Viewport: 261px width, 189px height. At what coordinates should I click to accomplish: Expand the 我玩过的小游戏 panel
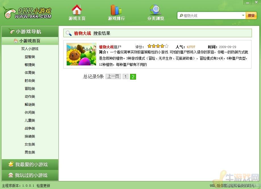(x=30, y=175)
